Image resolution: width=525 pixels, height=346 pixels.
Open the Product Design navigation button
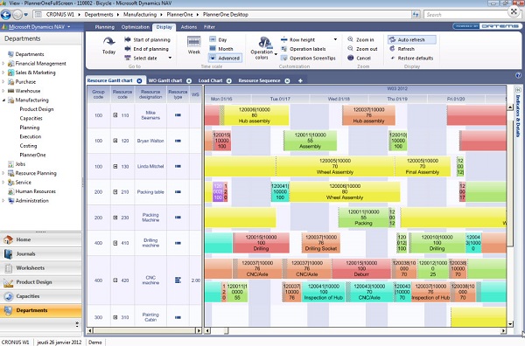pos(40,282)
